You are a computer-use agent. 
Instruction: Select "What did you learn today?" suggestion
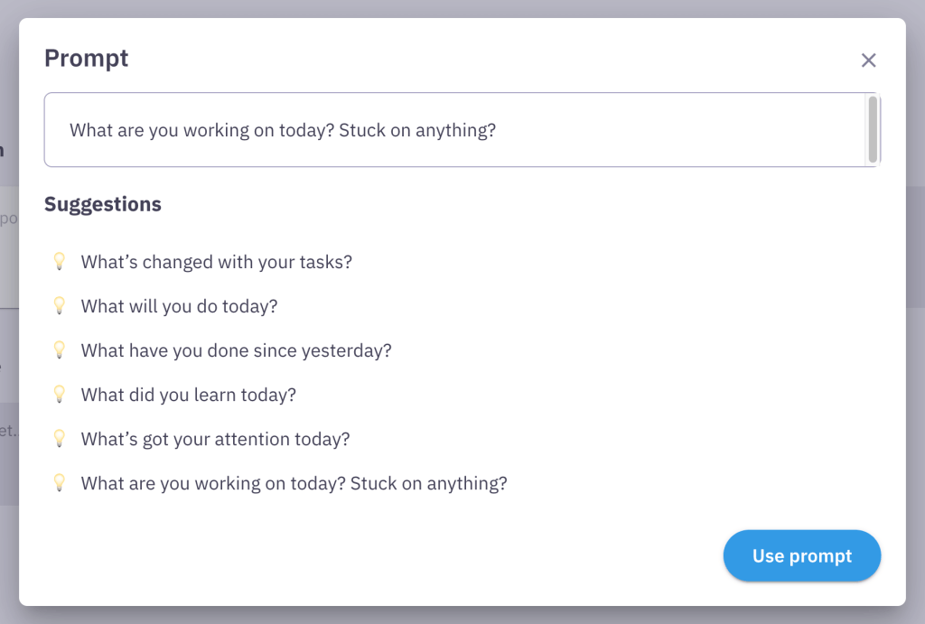pyautogui.click(x=188, y=395)
